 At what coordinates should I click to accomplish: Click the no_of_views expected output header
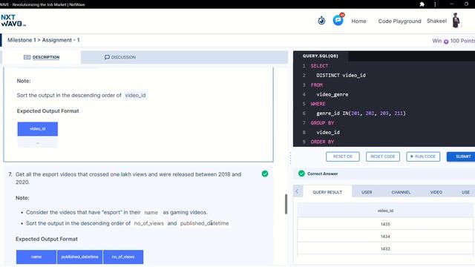123,257
